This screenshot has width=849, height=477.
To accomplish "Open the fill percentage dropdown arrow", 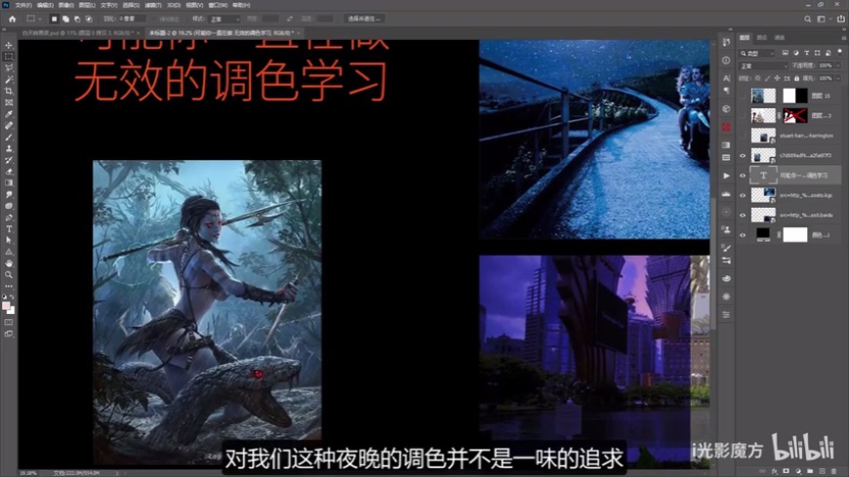I will point(838,78).
